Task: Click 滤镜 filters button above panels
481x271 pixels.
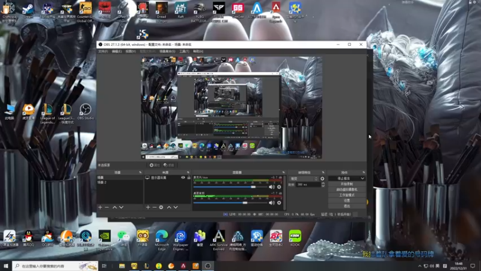Action: coord(169,165)
